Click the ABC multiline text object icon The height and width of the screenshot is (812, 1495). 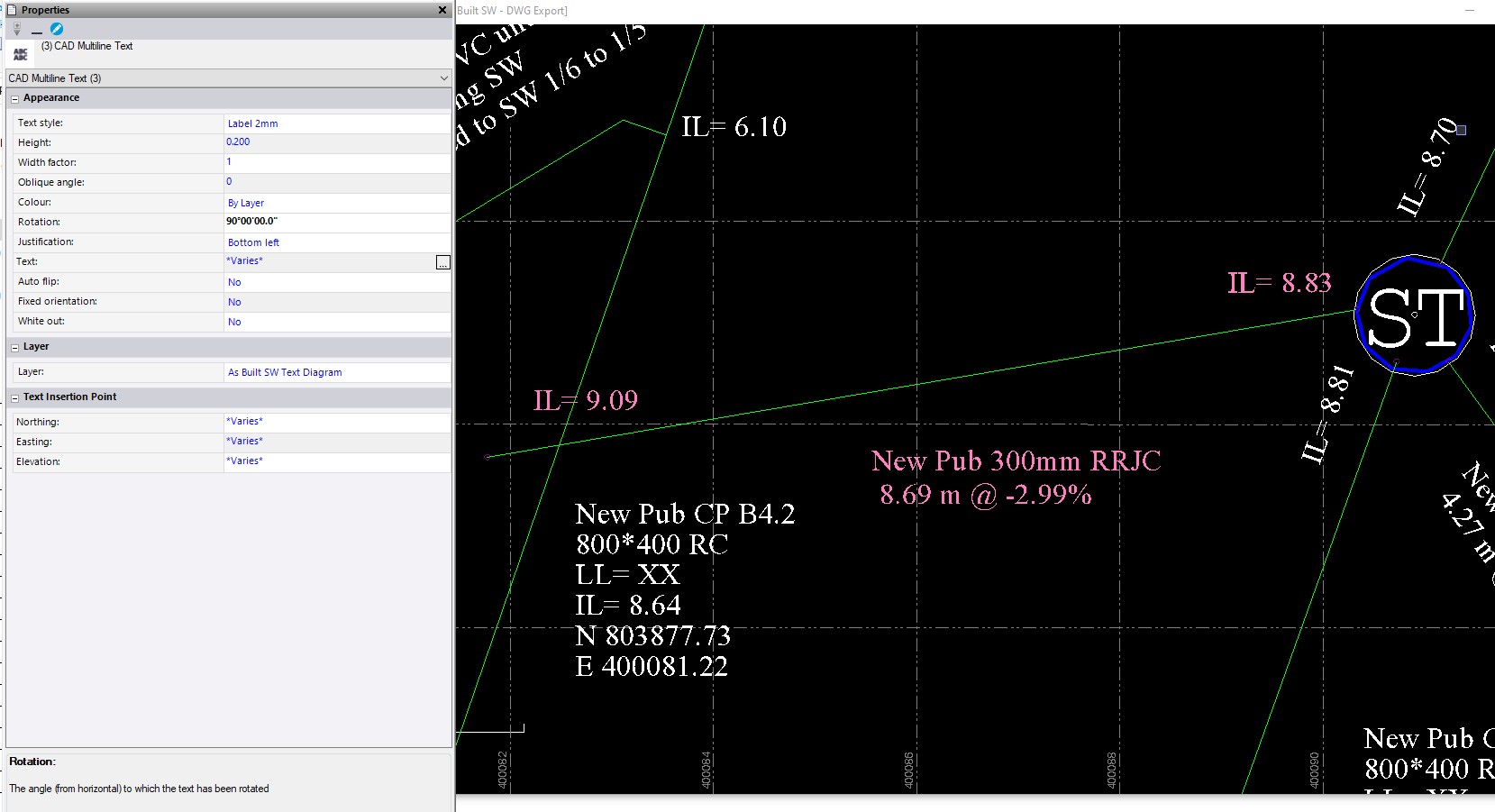21,54
